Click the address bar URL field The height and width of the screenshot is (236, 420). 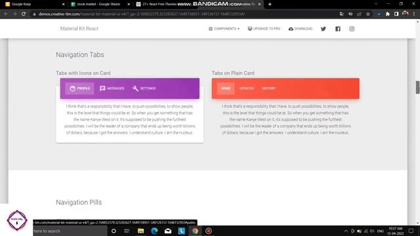(185, 14)
